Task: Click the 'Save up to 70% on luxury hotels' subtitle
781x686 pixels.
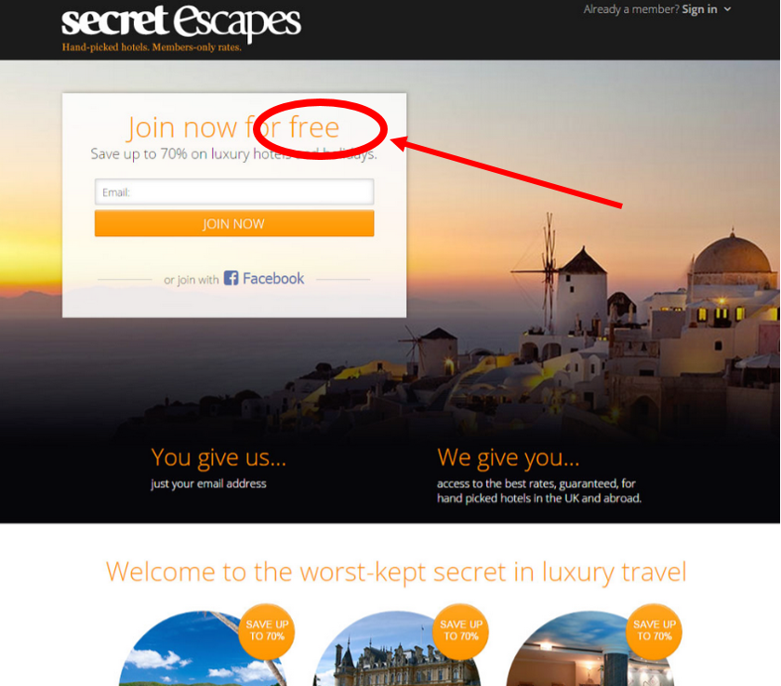Action: coord(233,153)
